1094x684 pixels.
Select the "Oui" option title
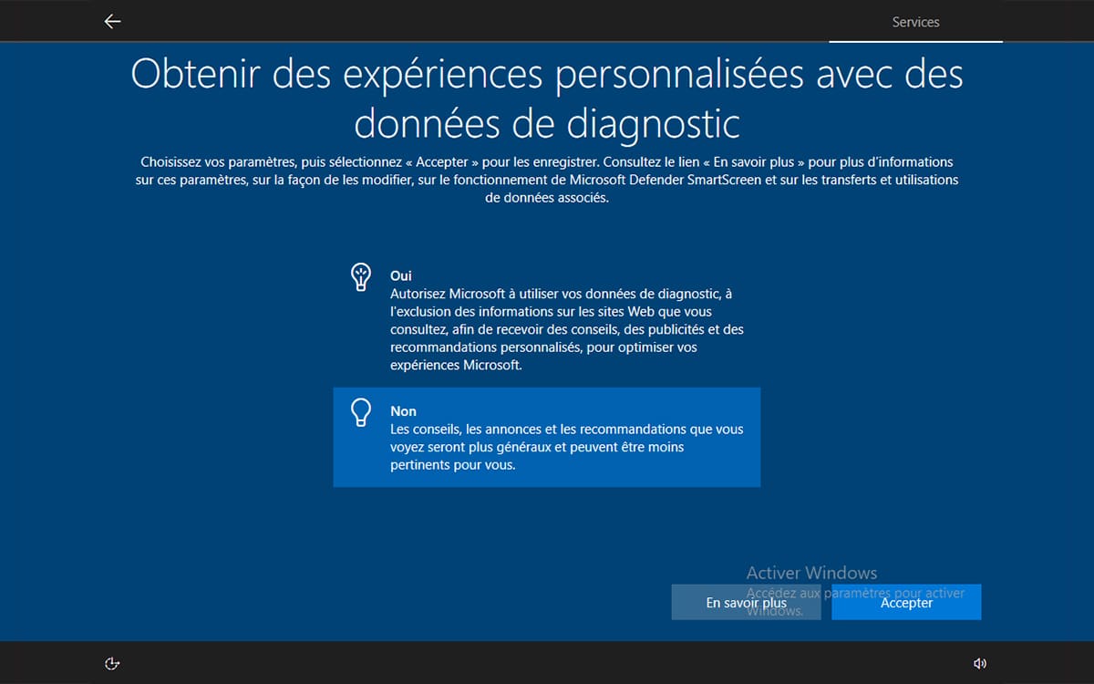[402, 275]
